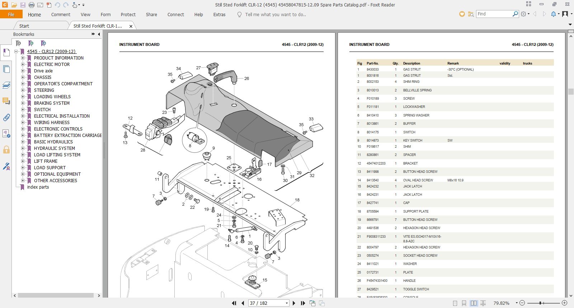
Task: Click the Tell me what you want field
Action: [x=276, y=14]
